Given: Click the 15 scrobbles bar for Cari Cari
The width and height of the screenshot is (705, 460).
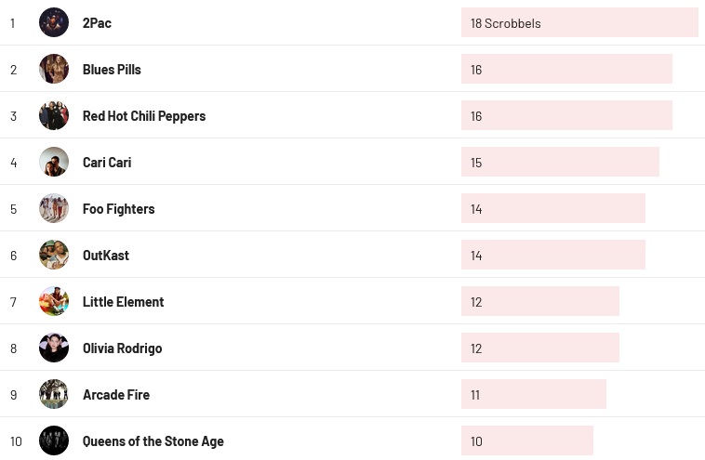Looking at the screenshot, I should [560, 162].
